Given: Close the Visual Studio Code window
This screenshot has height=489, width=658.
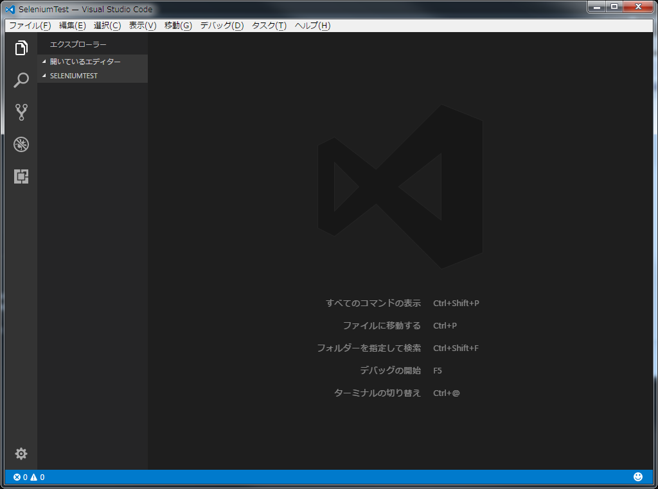Looking at the screenshot, I should point(638,6).
